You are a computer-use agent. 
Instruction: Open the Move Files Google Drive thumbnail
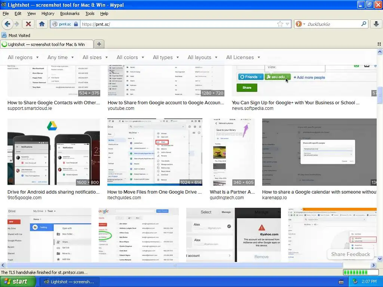(x=155, y=152)
